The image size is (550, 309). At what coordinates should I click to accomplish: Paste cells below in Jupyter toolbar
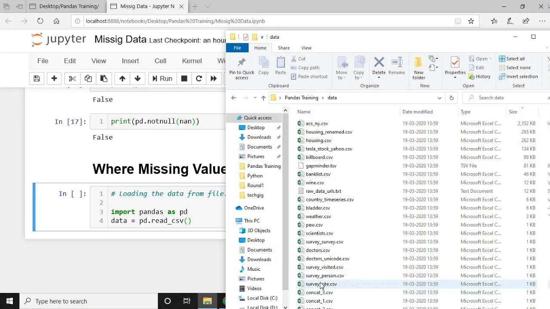pos(104,79)
